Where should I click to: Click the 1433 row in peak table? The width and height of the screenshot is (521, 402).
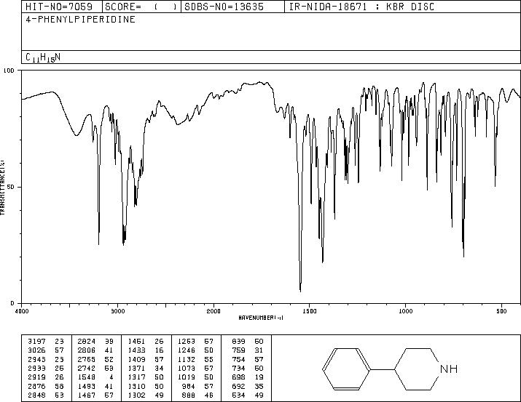[146, 350]
